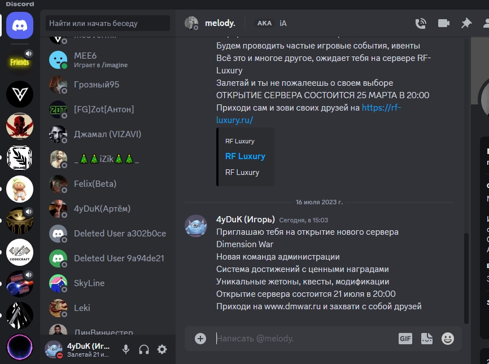Open the blue RF Luxury embed title
Screen dimensions: 489x364
pos(245,156)
